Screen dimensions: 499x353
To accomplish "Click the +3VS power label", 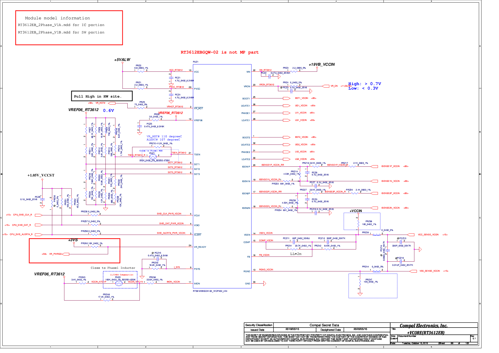I will 73,240.
